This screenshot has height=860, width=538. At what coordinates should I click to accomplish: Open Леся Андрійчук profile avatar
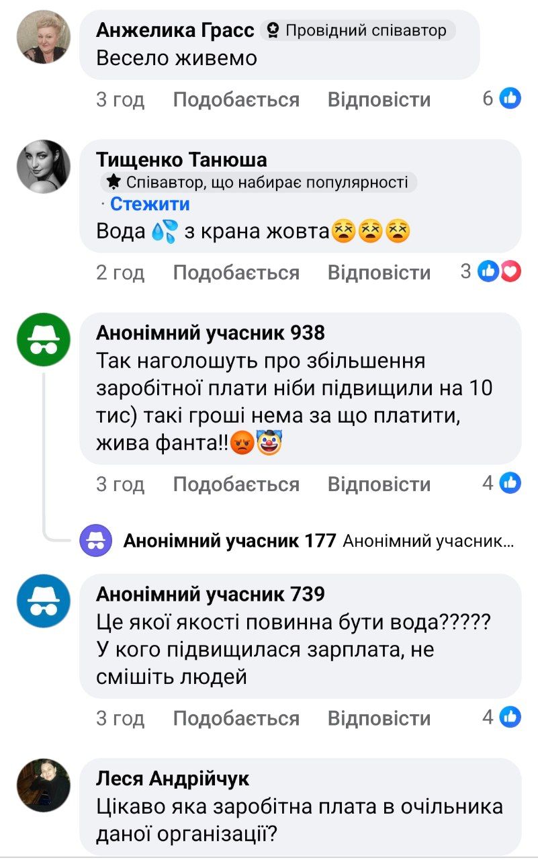coord(43,785)
